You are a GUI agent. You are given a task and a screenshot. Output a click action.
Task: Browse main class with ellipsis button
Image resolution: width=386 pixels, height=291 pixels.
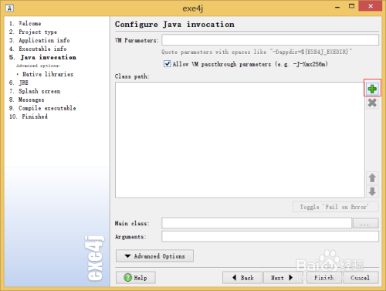coord(365,223)
